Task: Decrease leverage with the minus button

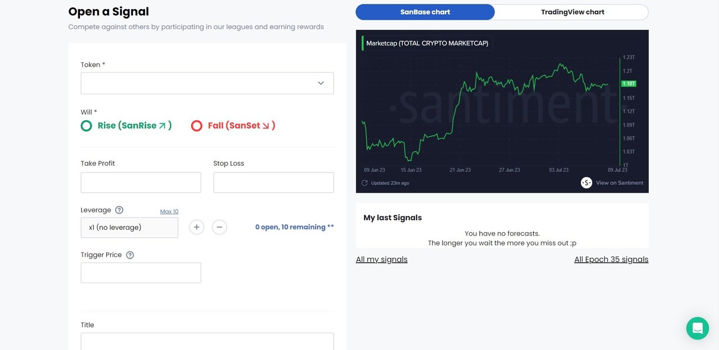Action: click(220, 227)
